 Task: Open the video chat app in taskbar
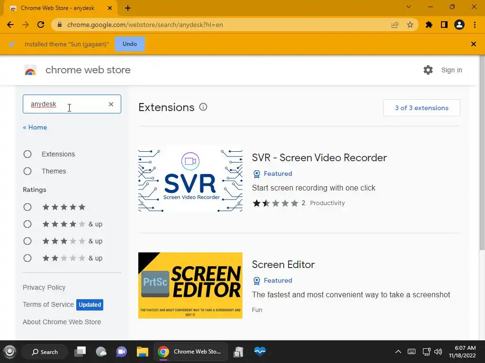click(122, 352)
